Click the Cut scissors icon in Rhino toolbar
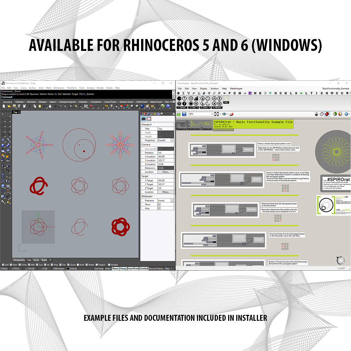 (29, 106)
